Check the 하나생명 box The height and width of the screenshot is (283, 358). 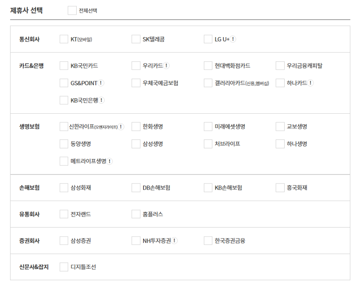click(280, 144)
